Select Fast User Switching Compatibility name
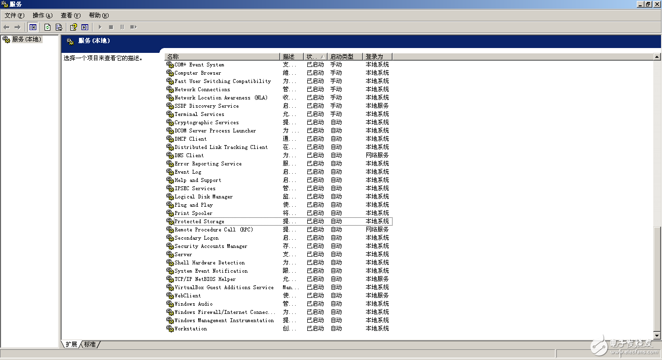The image size is (662, 360). [x=222, y=81]
